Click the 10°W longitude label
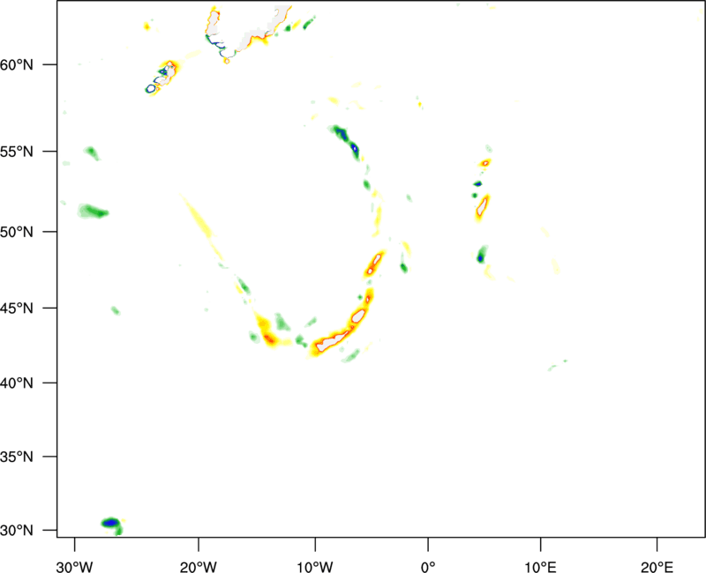 pos(315,567)
